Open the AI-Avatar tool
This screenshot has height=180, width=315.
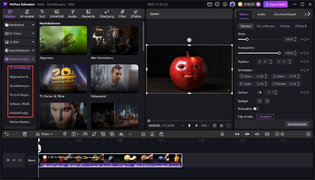coord(27,14)
